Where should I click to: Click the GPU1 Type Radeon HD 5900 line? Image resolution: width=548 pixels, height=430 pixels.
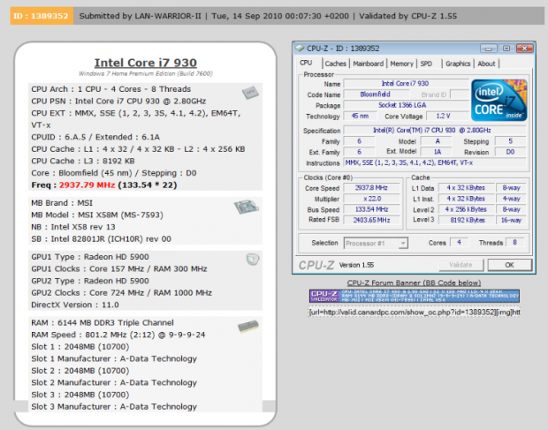click(x=90, y=257)
